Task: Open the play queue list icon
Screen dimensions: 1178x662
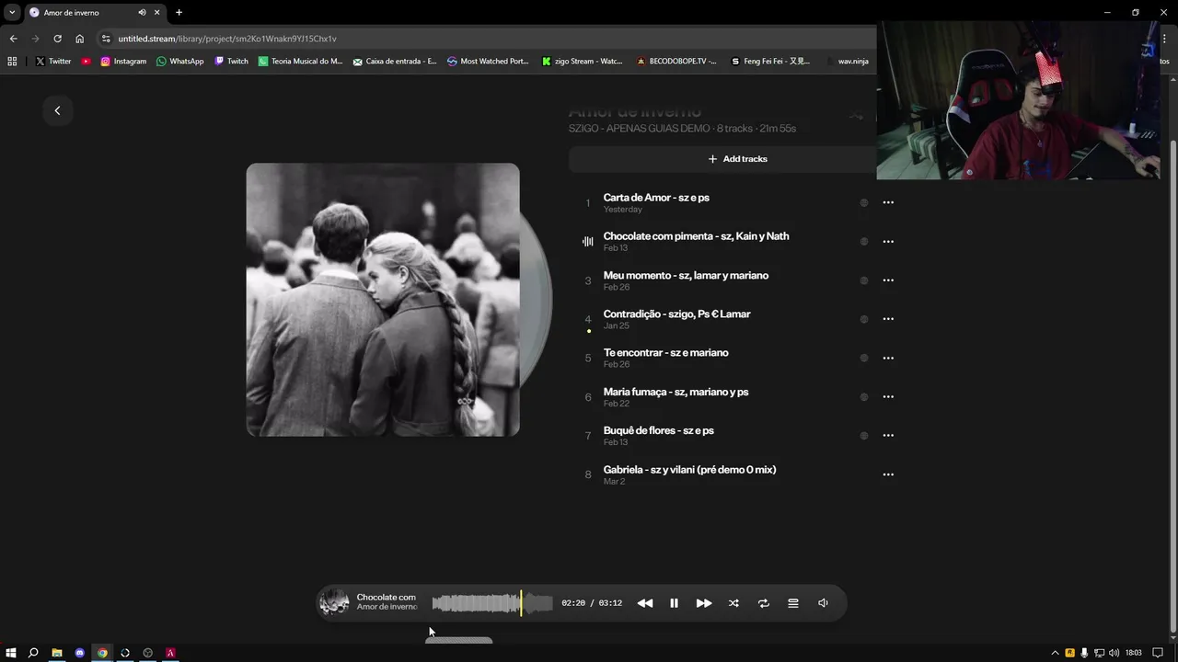Action: pos(793,603)
